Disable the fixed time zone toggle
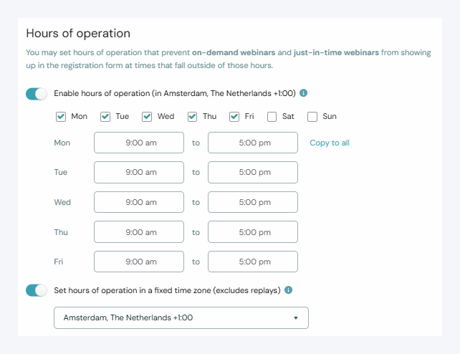 37,290
